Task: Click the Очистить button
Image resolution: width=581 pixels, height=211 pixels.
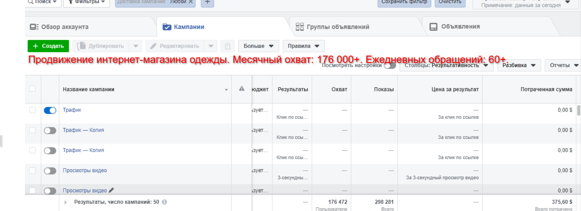Action: pyautogui.click(x=450, y=2)
